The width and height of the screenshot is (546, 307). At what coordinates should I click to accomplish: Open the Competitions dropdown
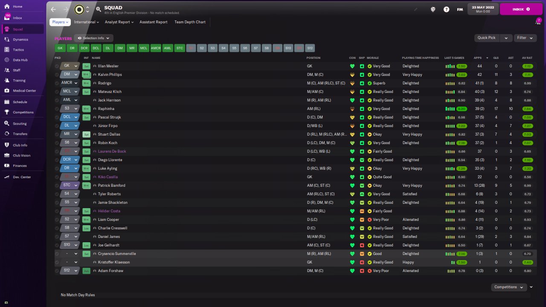click(508, 287)
